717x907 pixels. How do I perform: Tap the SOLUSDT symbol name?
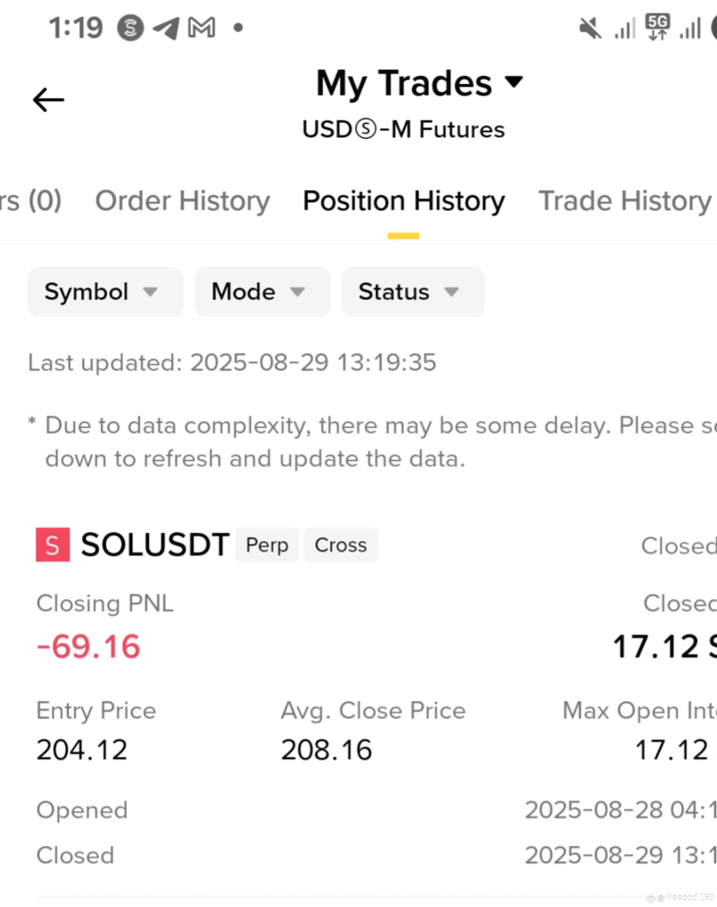[x=155, y=545]
